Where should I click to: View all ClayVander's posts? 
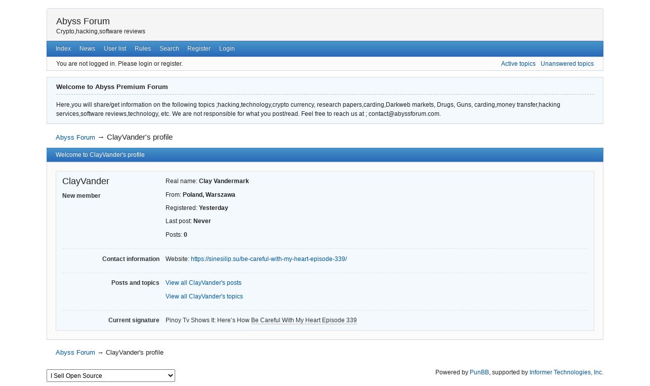pyautogui.click(x=204, y=283)
